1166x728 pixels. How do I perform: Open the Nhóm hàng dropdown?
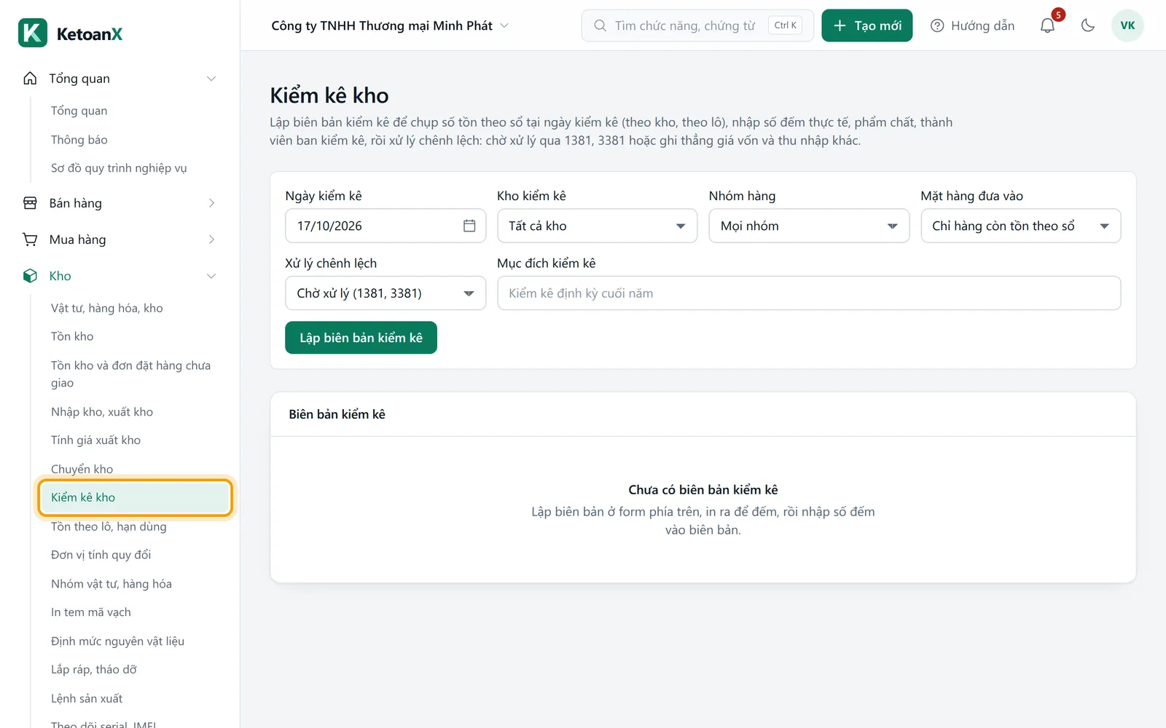pos(809,226)
